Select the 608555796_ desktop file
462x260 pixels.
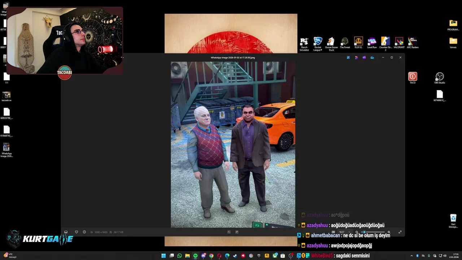click(x=6, y=114)
